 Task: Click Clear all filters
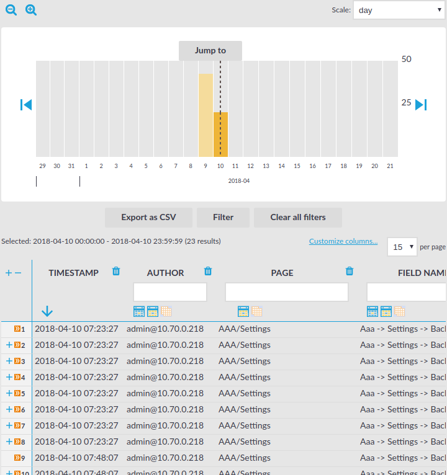[298, 218]
